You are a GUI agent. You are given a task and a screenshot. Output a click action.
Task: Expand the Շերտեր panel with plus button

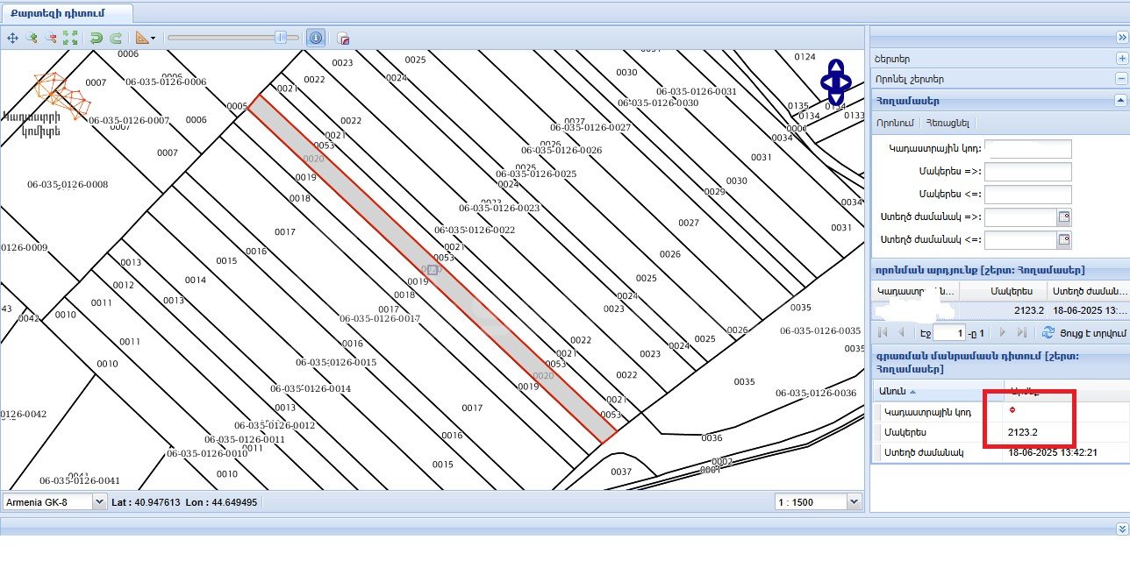click(x=1120, y=58)
